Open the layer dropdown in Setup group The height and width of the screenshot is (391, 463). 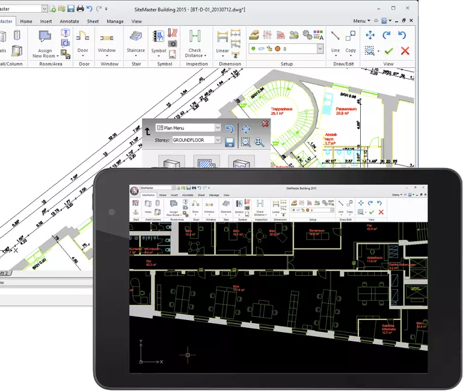coord(320,49)
